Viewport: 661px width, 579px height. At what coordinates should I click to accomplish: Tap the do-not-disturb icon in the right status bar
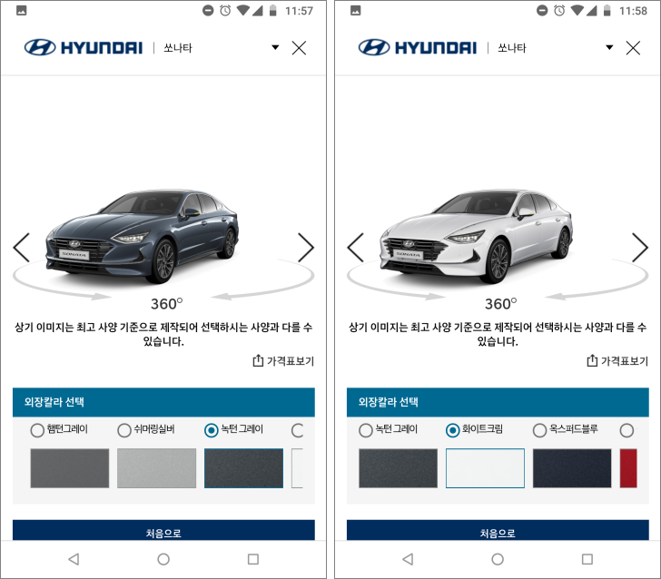coord(542,11)
